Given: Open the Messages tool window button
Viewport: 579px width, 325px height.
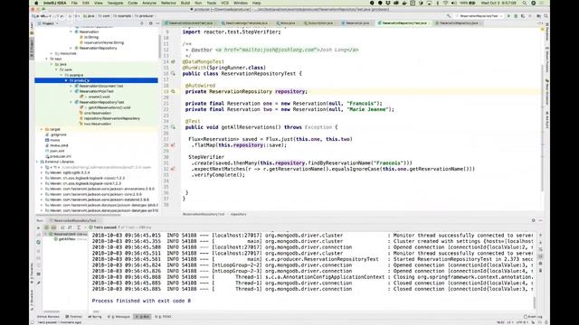Looking at the screenshot, I should click(x=119, y=317).
